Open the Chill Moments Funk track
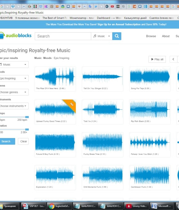The width and height of the screenshot is (179, 210). coord(102,178)
